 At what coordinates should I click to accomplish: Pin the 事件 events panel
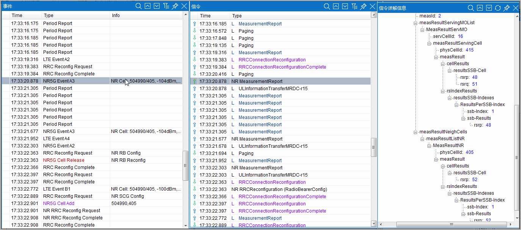coord(175,6)
